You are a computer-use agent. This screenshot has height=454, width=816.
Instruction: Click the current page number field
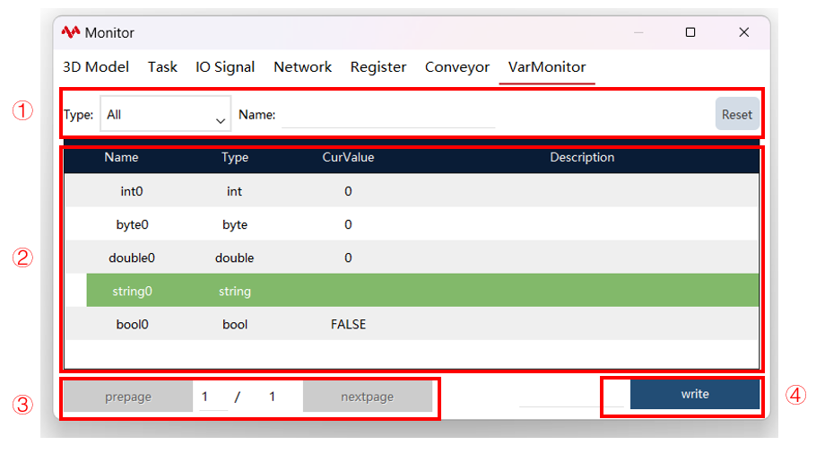click(x=213, y=397)
